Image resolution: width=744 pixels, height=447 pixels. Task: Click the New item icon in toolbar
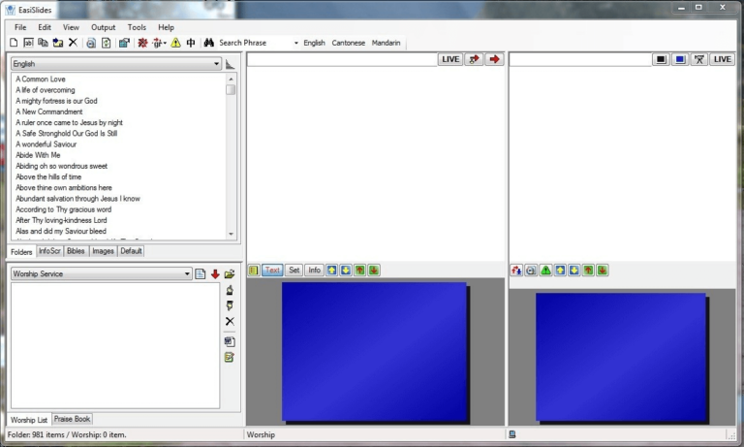click(14, 43)
